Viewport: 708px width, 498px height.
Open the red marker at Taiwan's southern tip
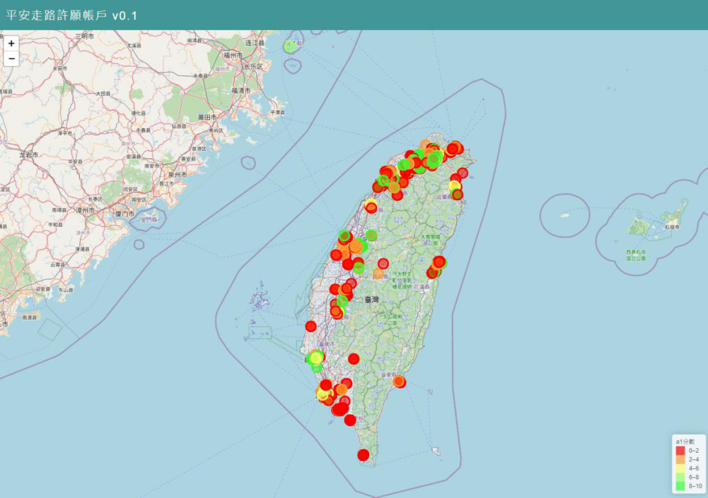[x=363, y=455]
